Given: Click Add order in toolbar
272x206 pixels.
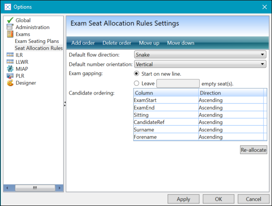Looking at the screenshot, I should (x=83, y=43).
